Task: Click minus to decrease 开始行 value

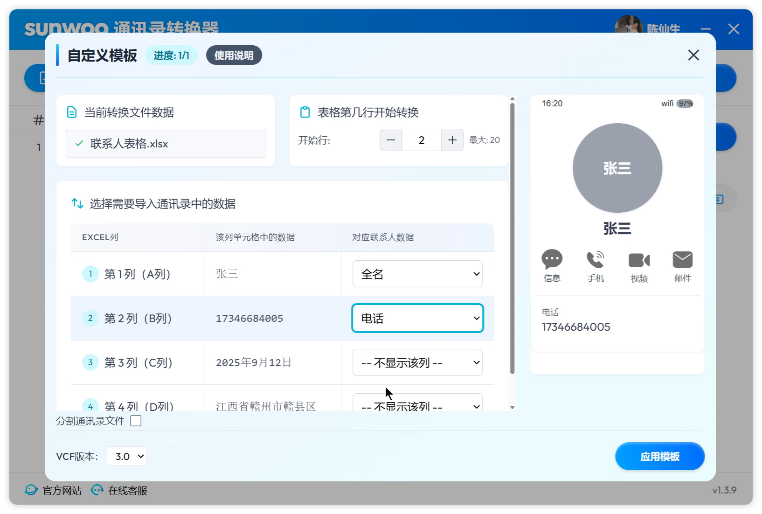Action: tap(391, 139)
